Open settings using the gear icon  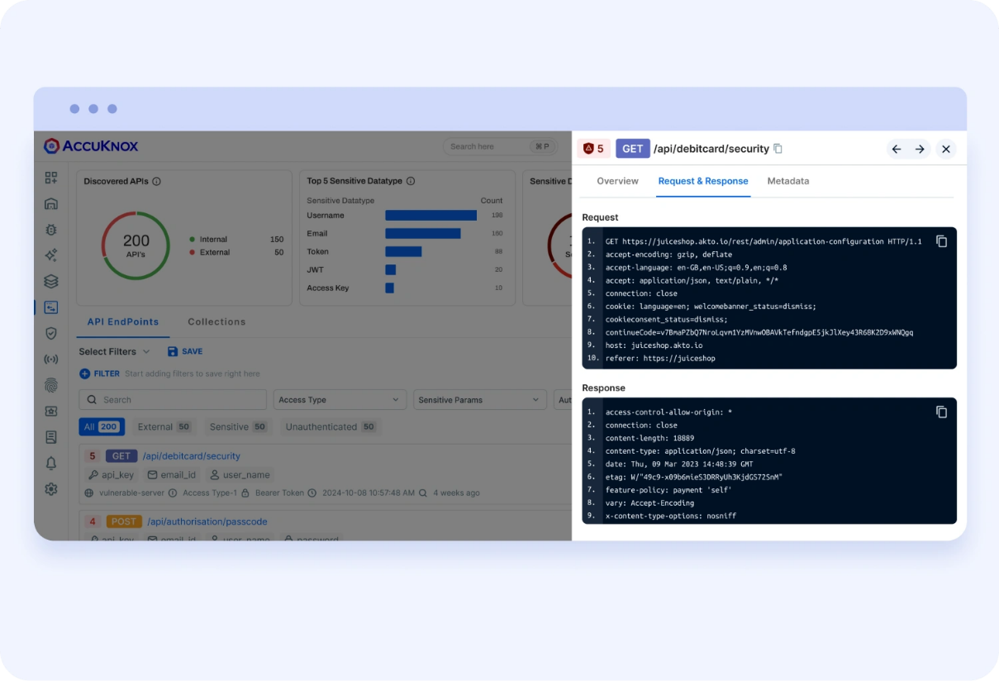coord(50,489)
